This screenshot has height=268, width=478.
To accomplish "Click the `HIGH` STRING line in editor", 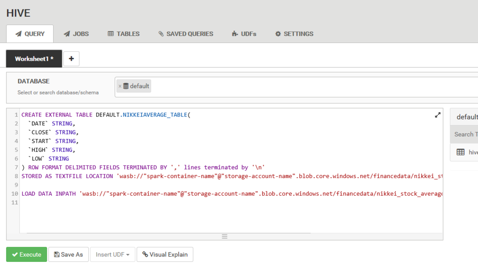I will click(x=52, y=150).
